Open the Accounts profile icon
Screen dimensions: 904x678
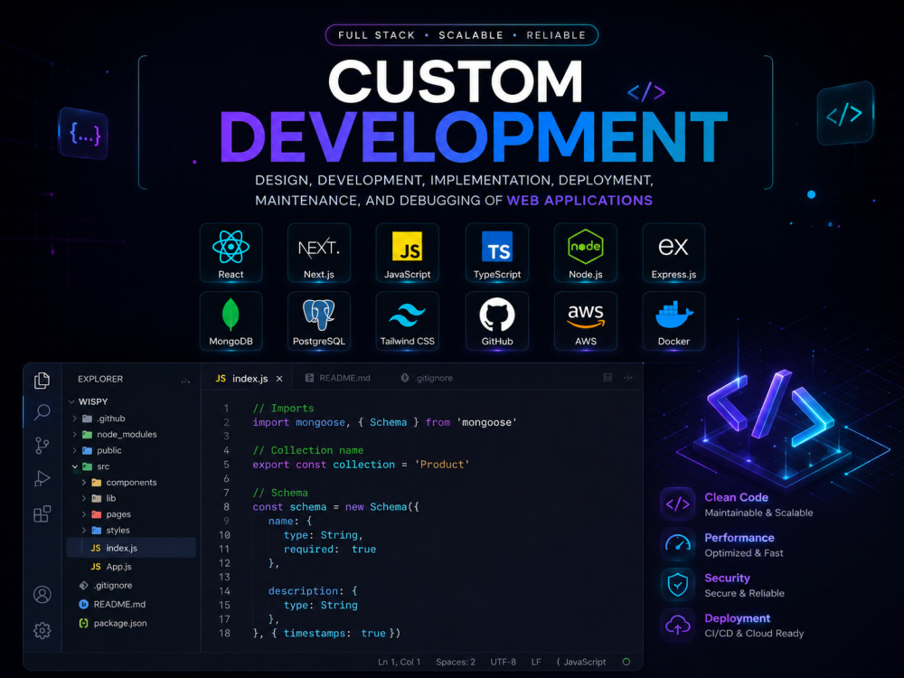pos(42,595)
